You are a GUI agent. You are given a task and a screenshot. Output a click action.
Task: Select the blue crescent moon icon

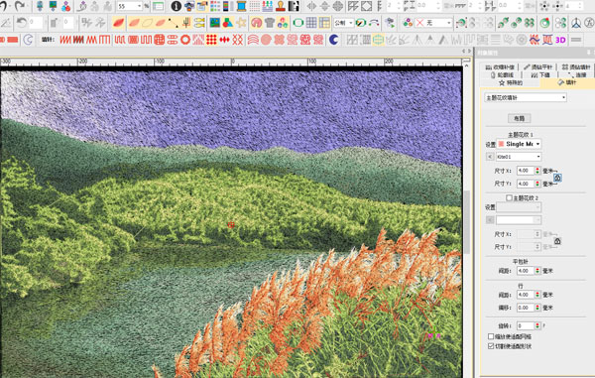[x=333, y=40]
